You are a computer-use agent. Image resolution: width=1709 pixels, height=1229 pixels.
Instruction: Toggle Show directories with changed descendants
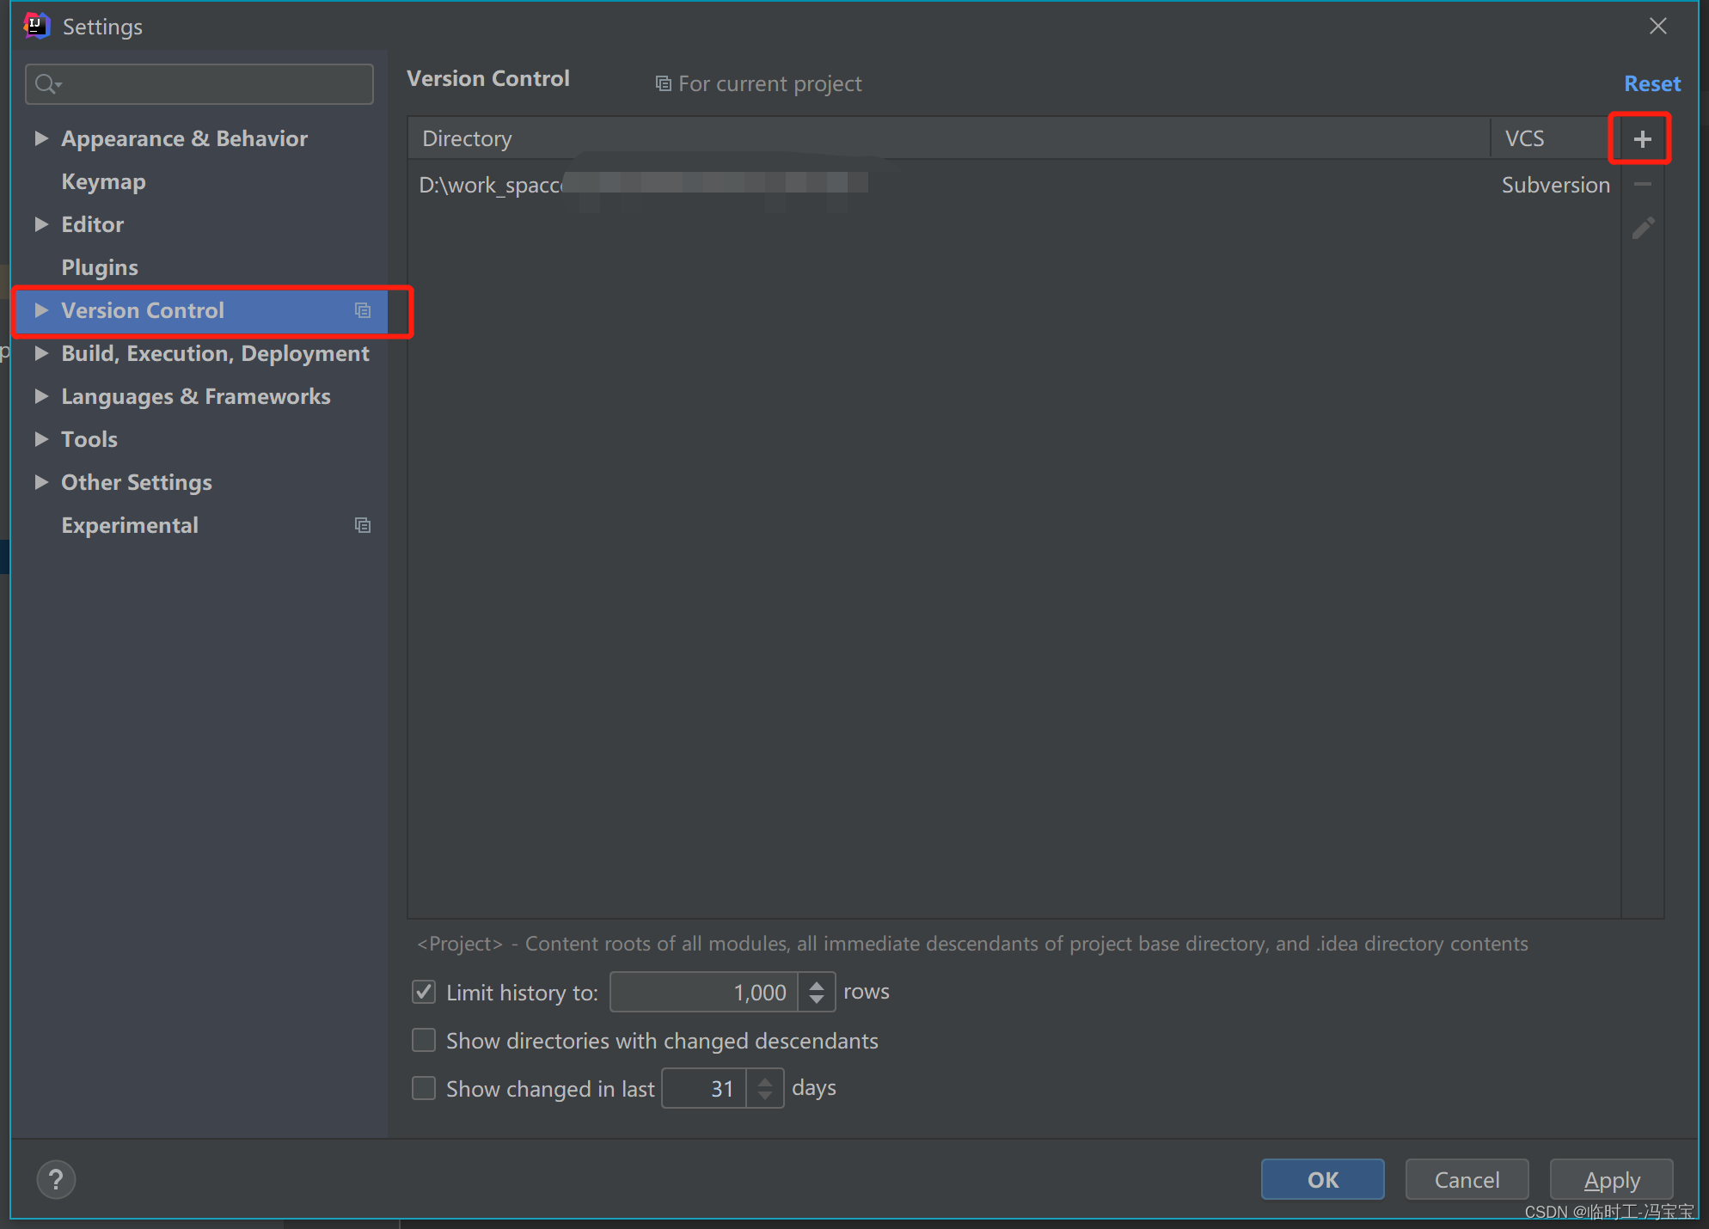pyautogui.click(x=425, y=1041)
